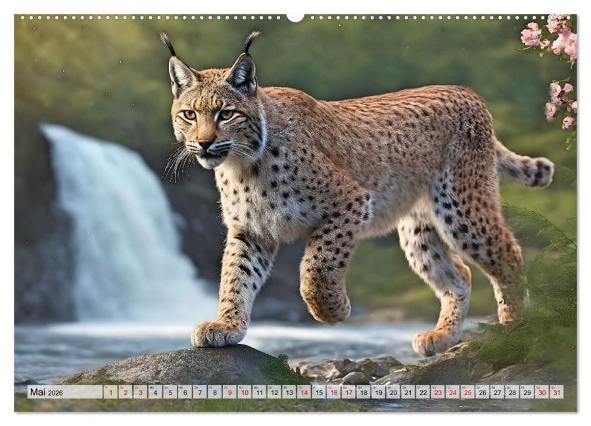Click the lynx's short tail
Viewport: 591px width, 426px height.
pyautogui.click(x=528, y=168)
